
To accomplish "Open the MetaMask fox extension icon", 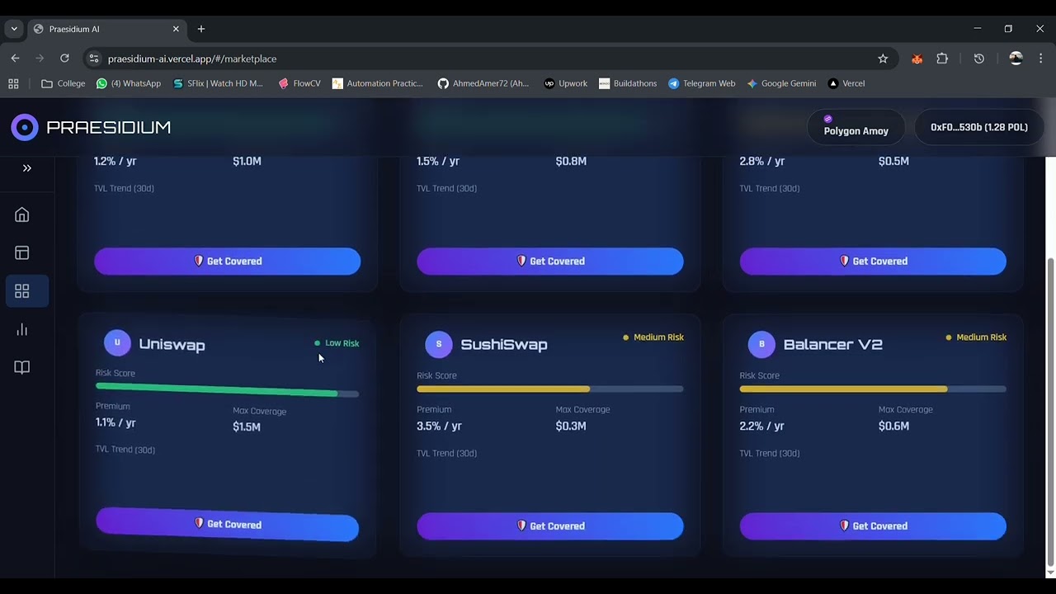I will 917,59.
